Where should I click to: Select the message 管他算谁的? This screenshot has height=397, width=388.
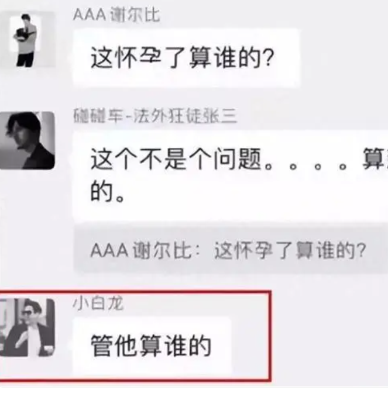152,346
